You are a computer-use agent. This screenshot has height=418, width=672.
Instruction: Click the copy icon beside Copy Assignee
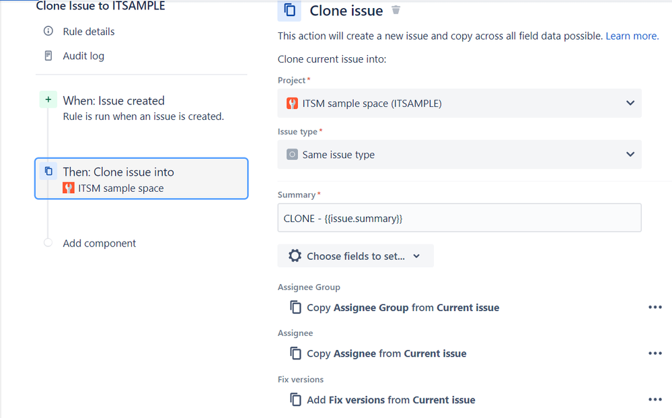coord(296,353)
